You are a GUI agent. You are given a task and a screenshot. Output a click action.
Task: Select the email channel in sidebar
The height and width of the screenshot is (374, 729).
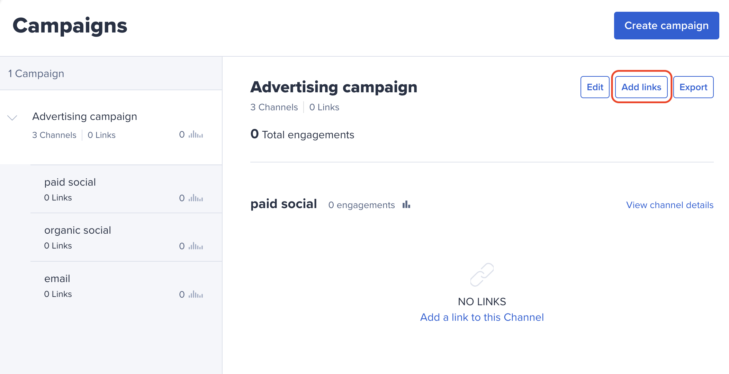coord(57,278)
